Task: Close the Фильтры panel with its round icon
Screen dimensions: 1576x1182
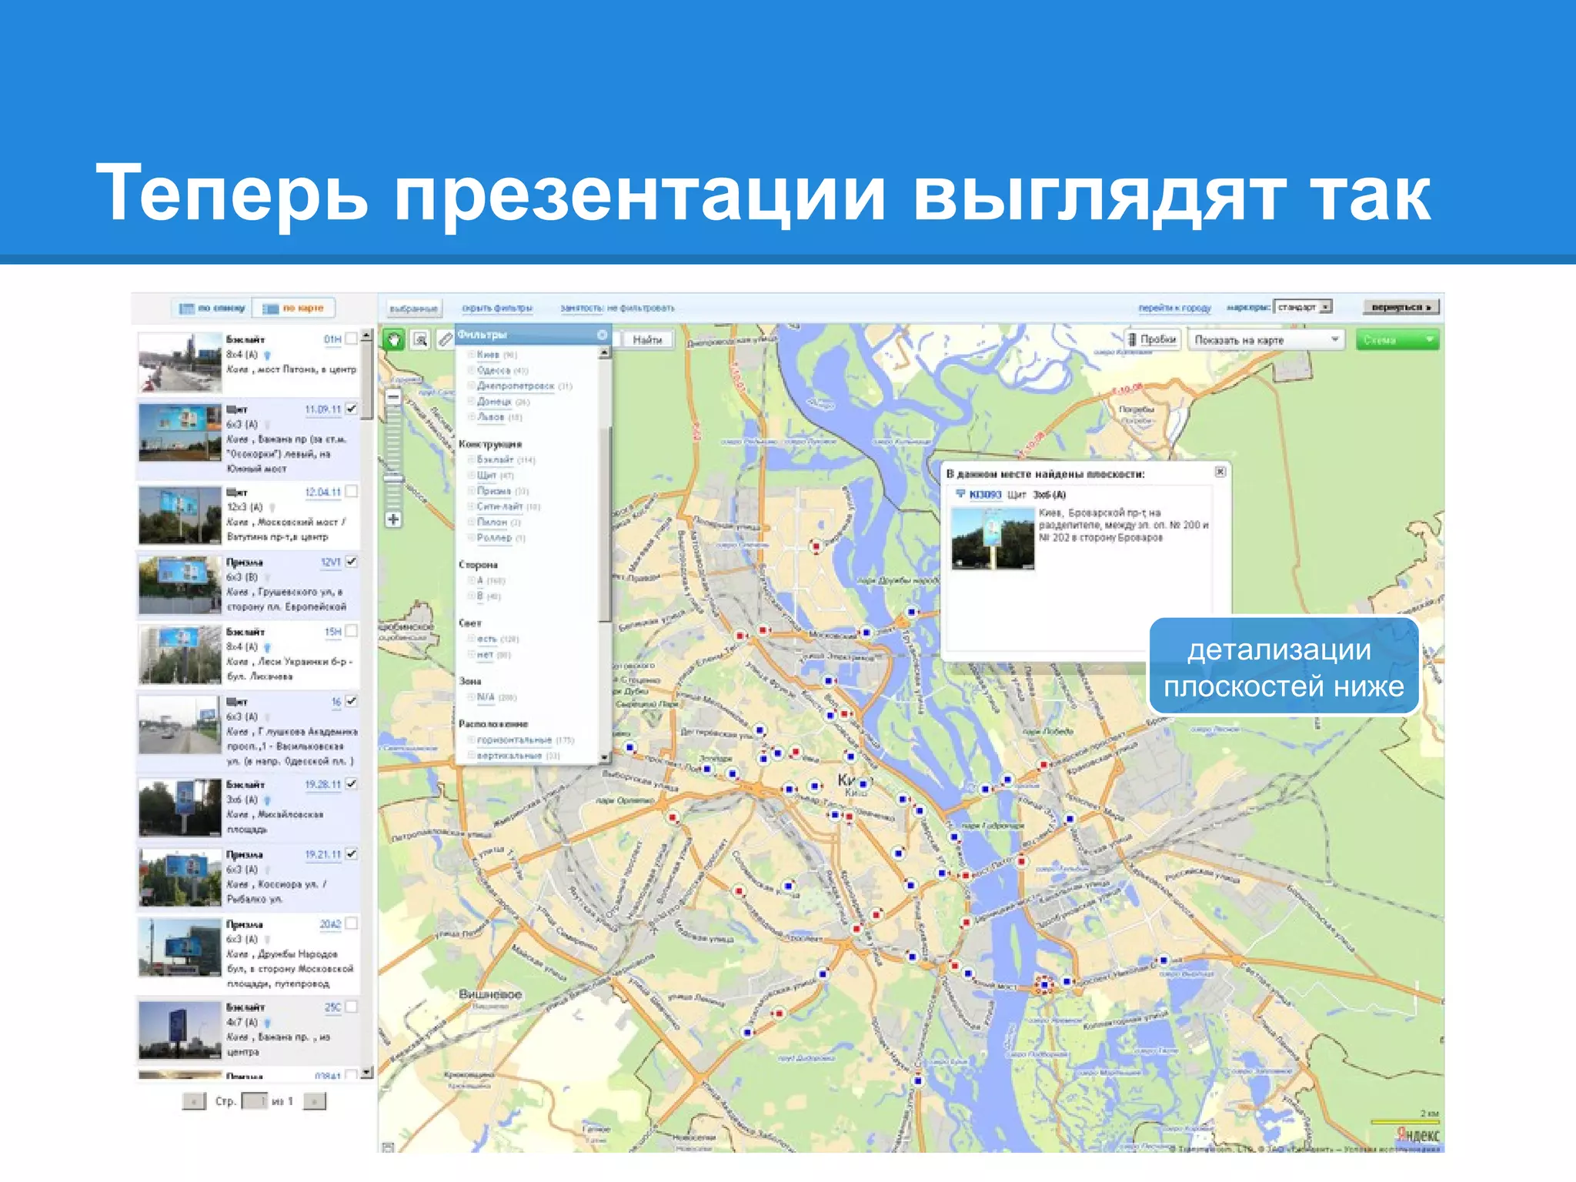Action: pos(602,335)
